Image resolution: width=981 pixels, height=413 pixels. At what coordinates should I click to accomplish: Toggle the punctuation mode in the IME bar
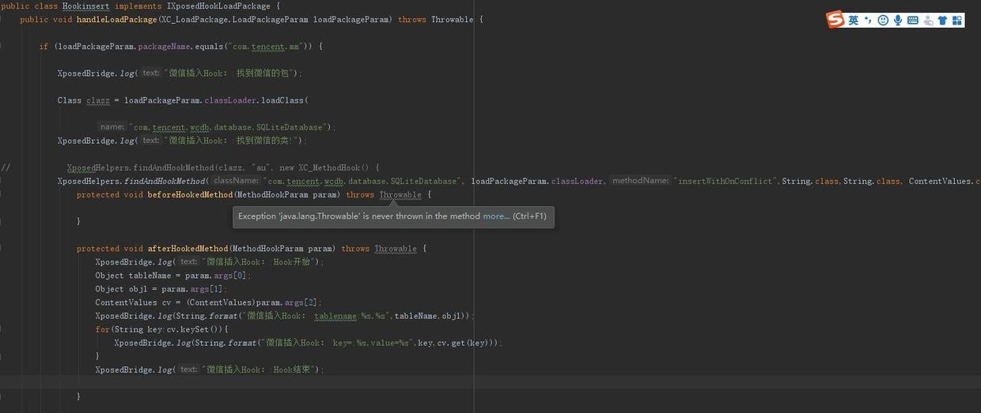[868, 21]
